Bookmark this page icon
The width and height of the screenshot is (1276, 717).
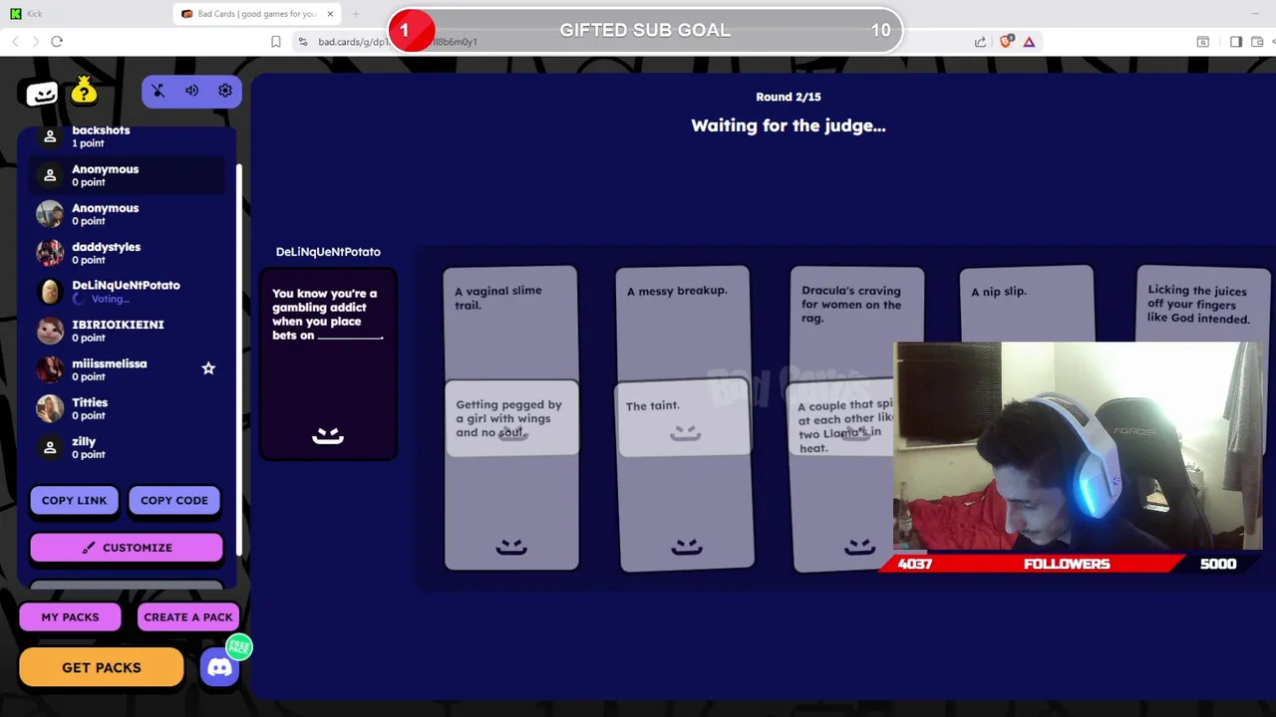point(276,41)
